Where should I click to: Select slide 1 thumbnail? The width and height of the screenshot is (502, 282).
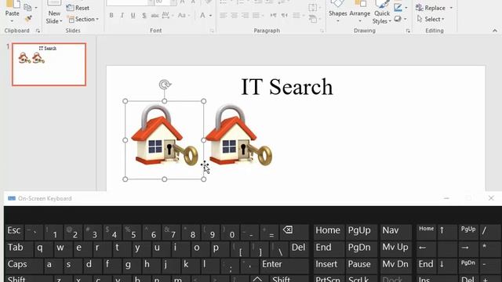tap(49, 64)
